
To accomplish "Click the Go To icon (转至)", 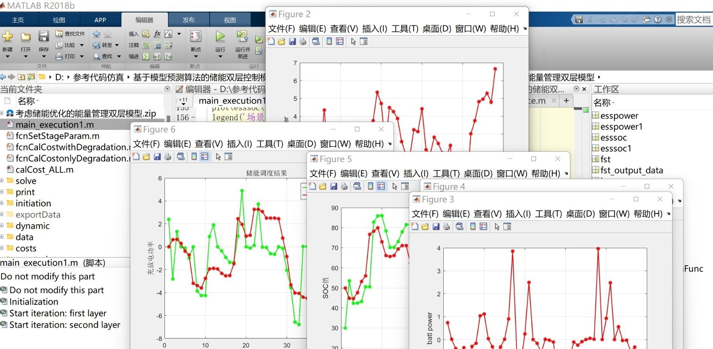I will coord(97,45).
